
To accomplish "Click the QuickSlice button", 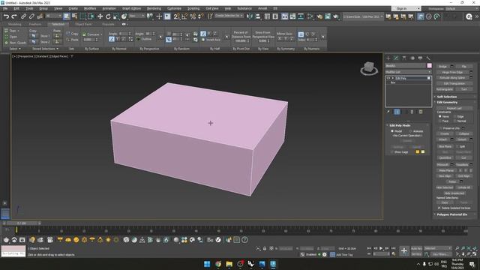I will (445, 157).
